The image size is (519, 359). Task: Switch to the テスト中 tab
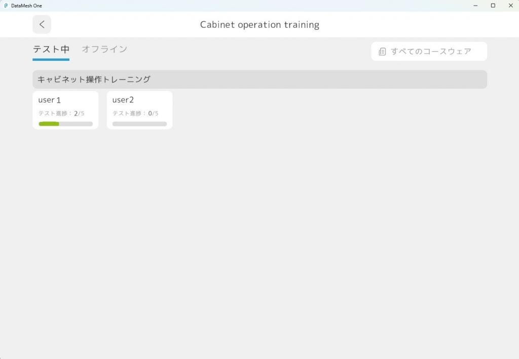pyautogui.click(x=51, y=50)
